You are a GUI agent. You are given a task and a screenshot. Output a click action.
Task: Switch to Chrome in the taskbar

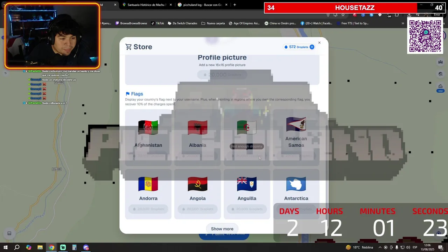tap(51, 247)
